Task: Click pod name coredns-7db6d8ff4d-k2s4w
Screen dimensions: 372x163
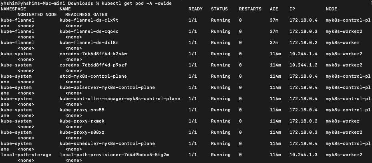Action: 93,54
